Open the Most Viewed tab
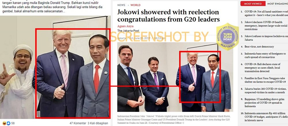The width and height of the screenshot is (288, 126). point(253,3)
